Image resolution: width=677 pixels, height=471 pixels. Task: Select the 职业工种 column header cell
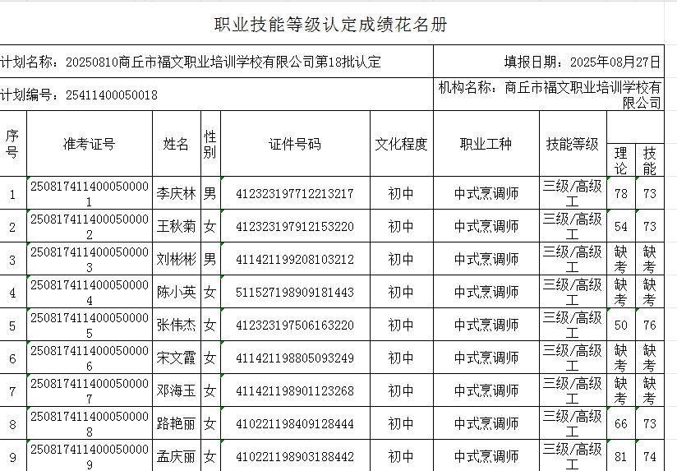click(x=486, y=145)
